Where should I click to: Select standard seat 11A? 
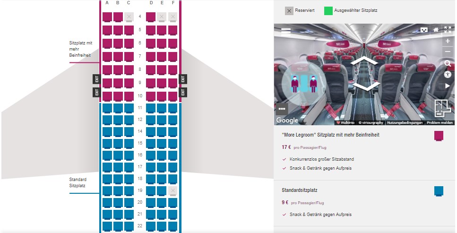click(x=107, y=108)
